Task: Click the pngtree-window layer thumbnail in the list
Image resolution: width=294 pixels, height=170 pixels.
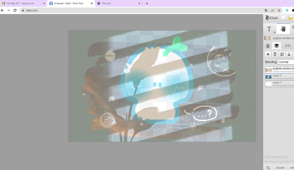Action: (268, 70)
